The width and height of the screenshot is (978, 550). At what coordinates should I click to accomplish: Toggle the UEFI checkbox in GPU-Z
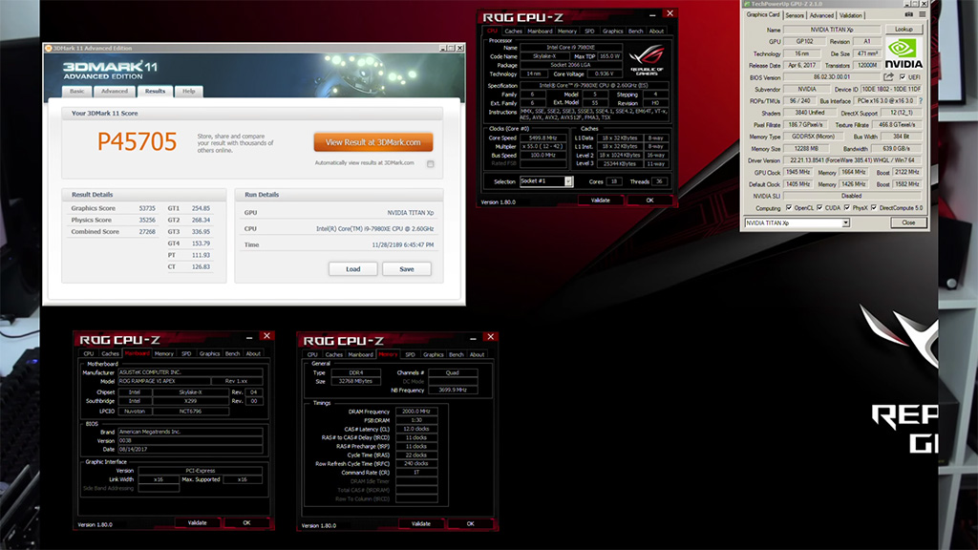(x=902, y=76)
